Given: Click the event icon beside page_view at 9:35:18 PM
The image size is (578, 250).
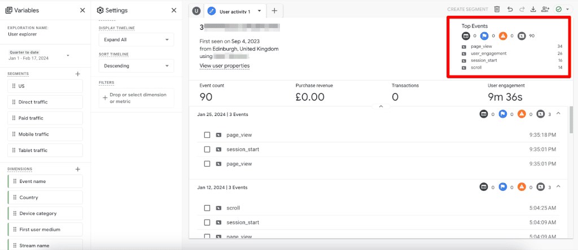Looking at the screenshot, I should (218, 135).
